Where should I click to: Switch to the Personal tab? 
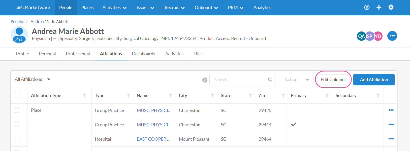pyautogui.click(x=47, y=54)
